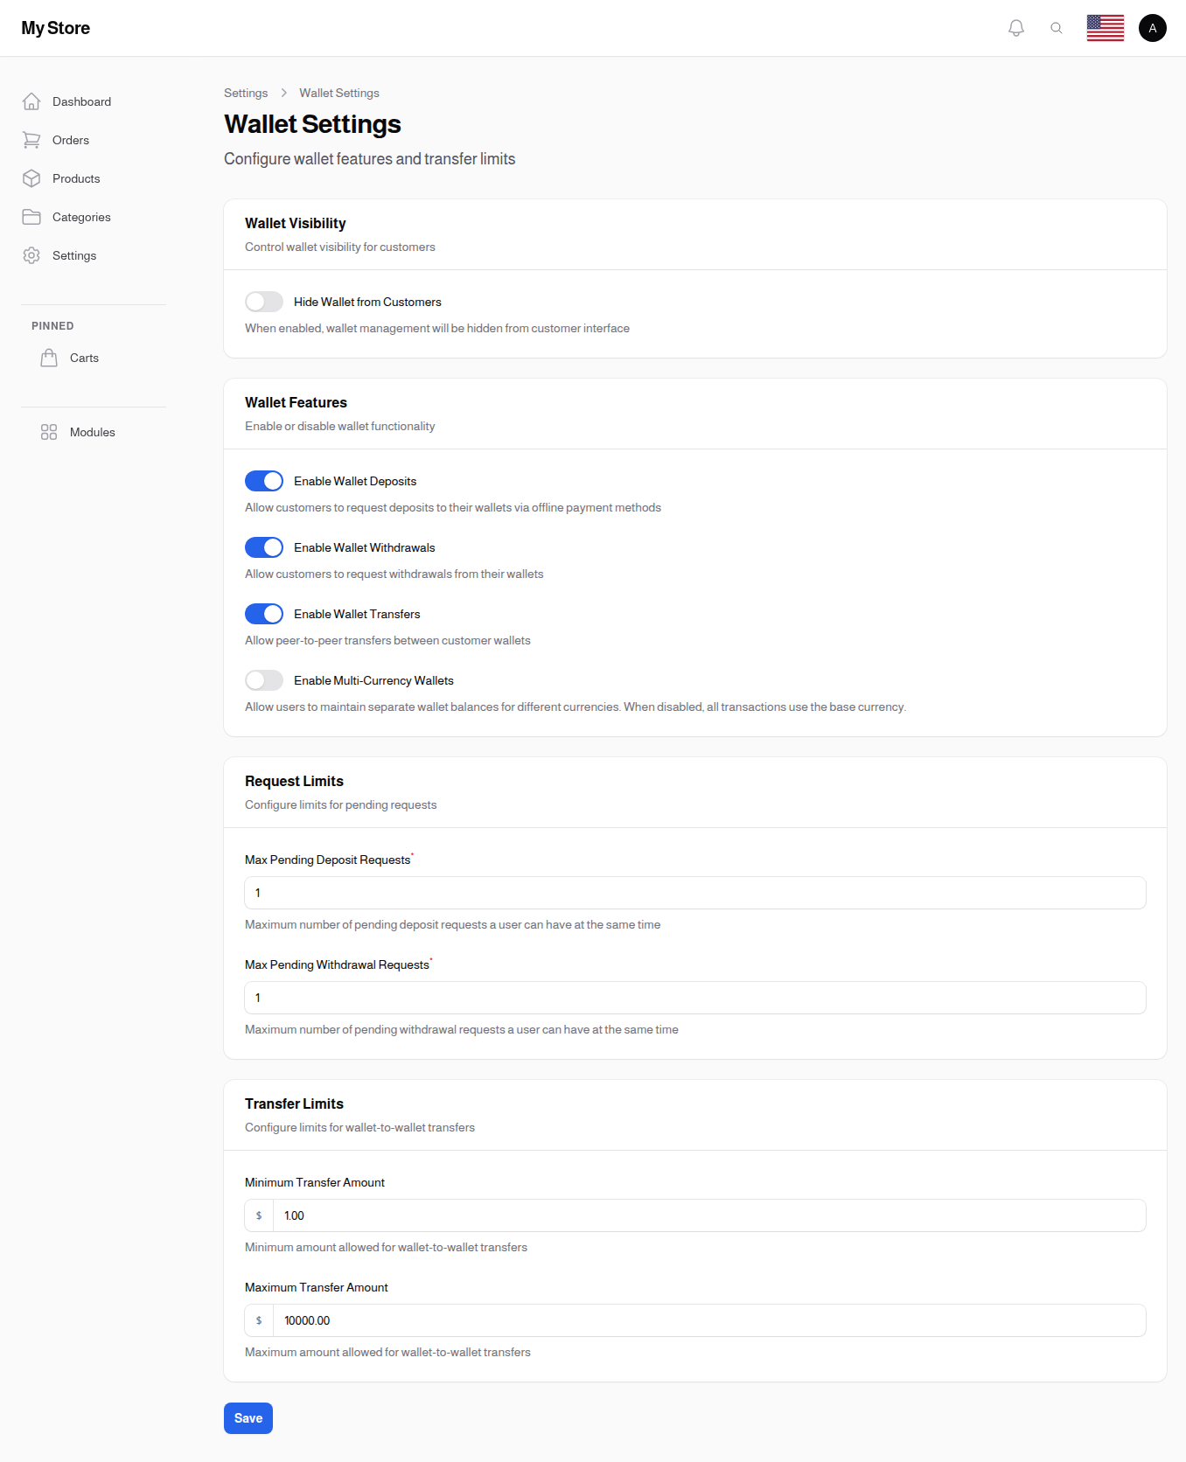Image resolution: width=1186 pixels, height=1462 pixels.
Task: Focus the Max Pending Deposit Requests field
Action: [x=694, y=893]
